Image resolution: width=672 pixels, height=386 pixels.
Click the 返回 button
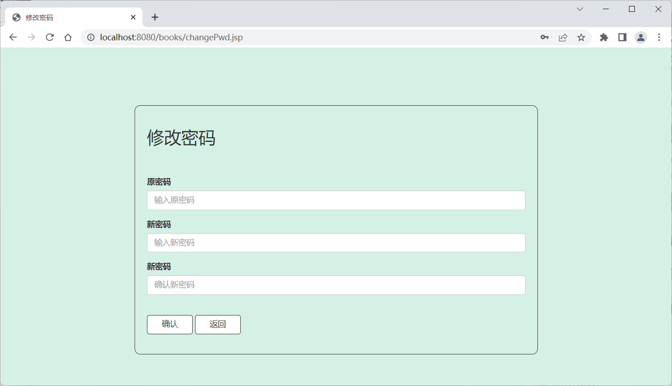218,325
